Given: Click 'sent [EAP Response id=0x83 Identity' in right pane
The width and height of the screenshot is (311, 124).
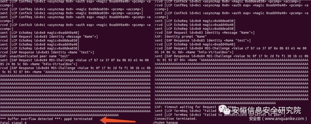Looking at the screenshot, I should click(203, 41).
